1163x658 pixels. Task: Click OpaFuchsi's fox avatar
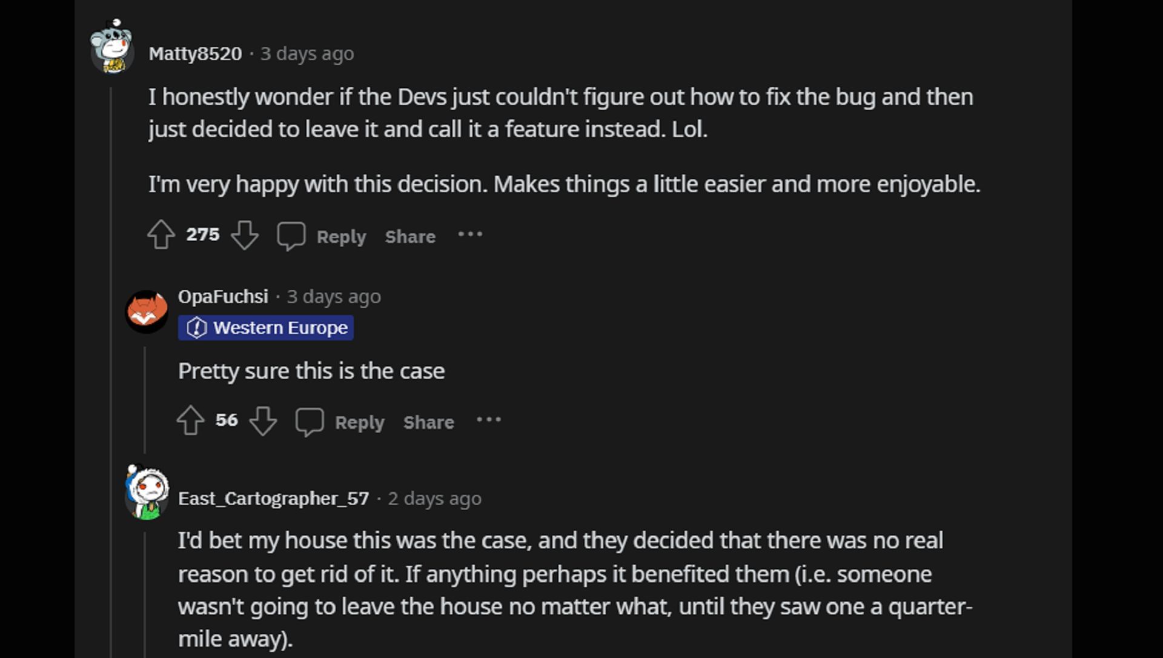pyautogui.click(x=147, y=311)
